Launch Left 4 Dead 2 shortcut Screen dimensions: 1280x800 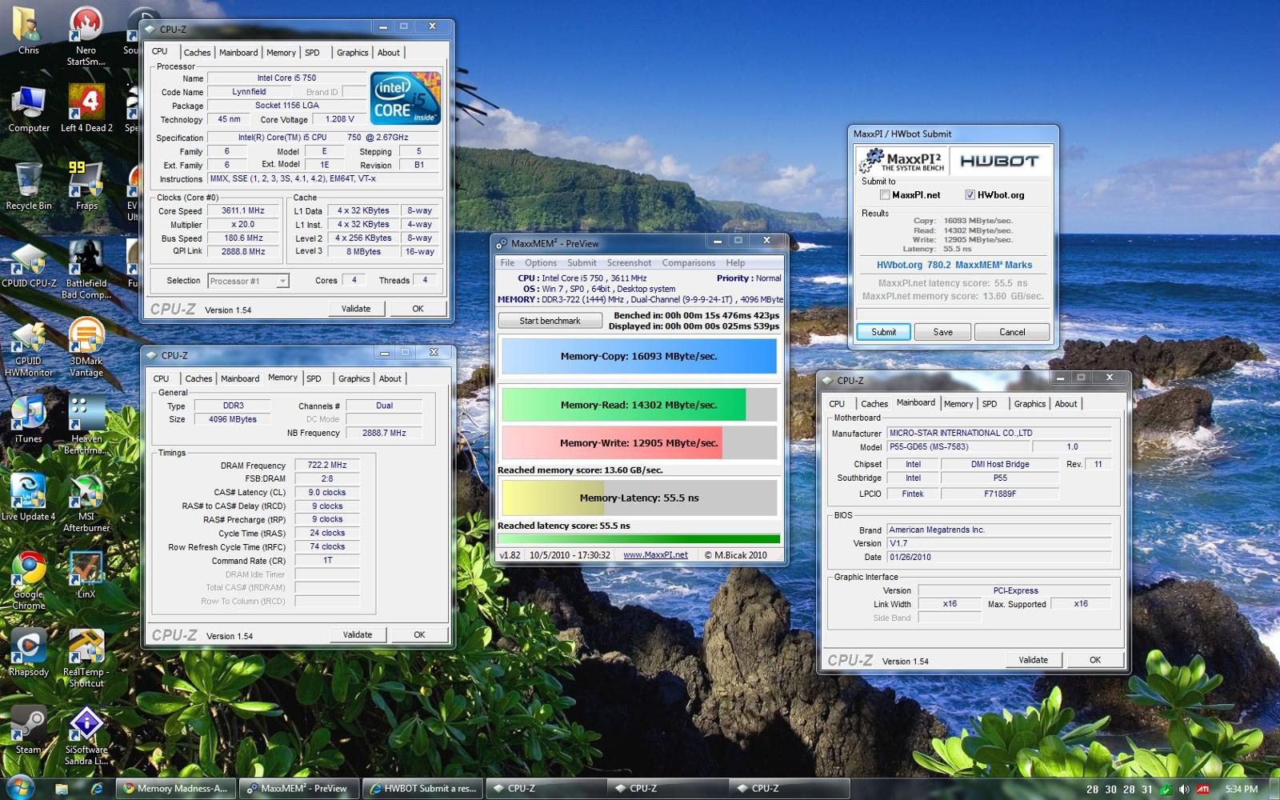(x=86, y=109)
